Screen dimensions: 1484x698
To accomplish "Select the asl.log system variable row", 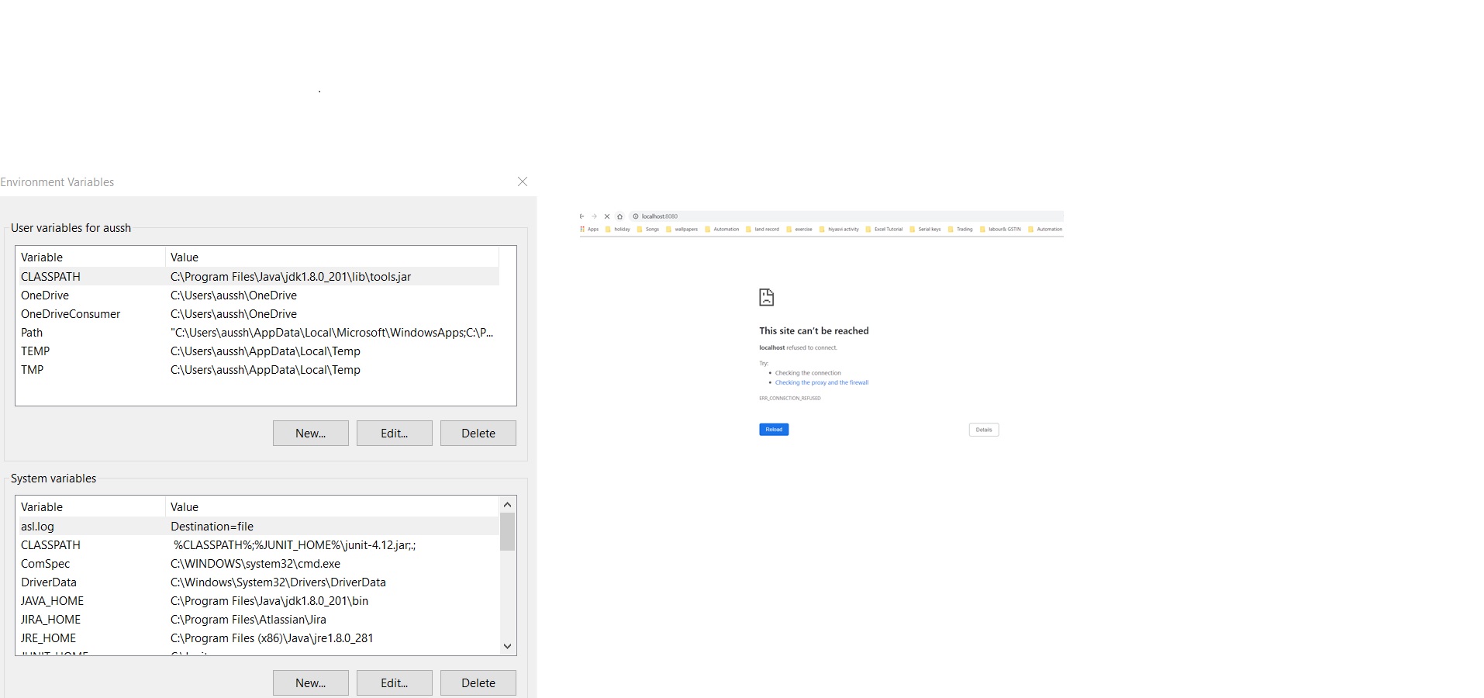I will 259,527.
